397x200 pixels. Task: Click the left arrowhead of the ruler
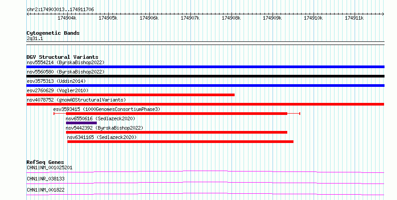28,14
